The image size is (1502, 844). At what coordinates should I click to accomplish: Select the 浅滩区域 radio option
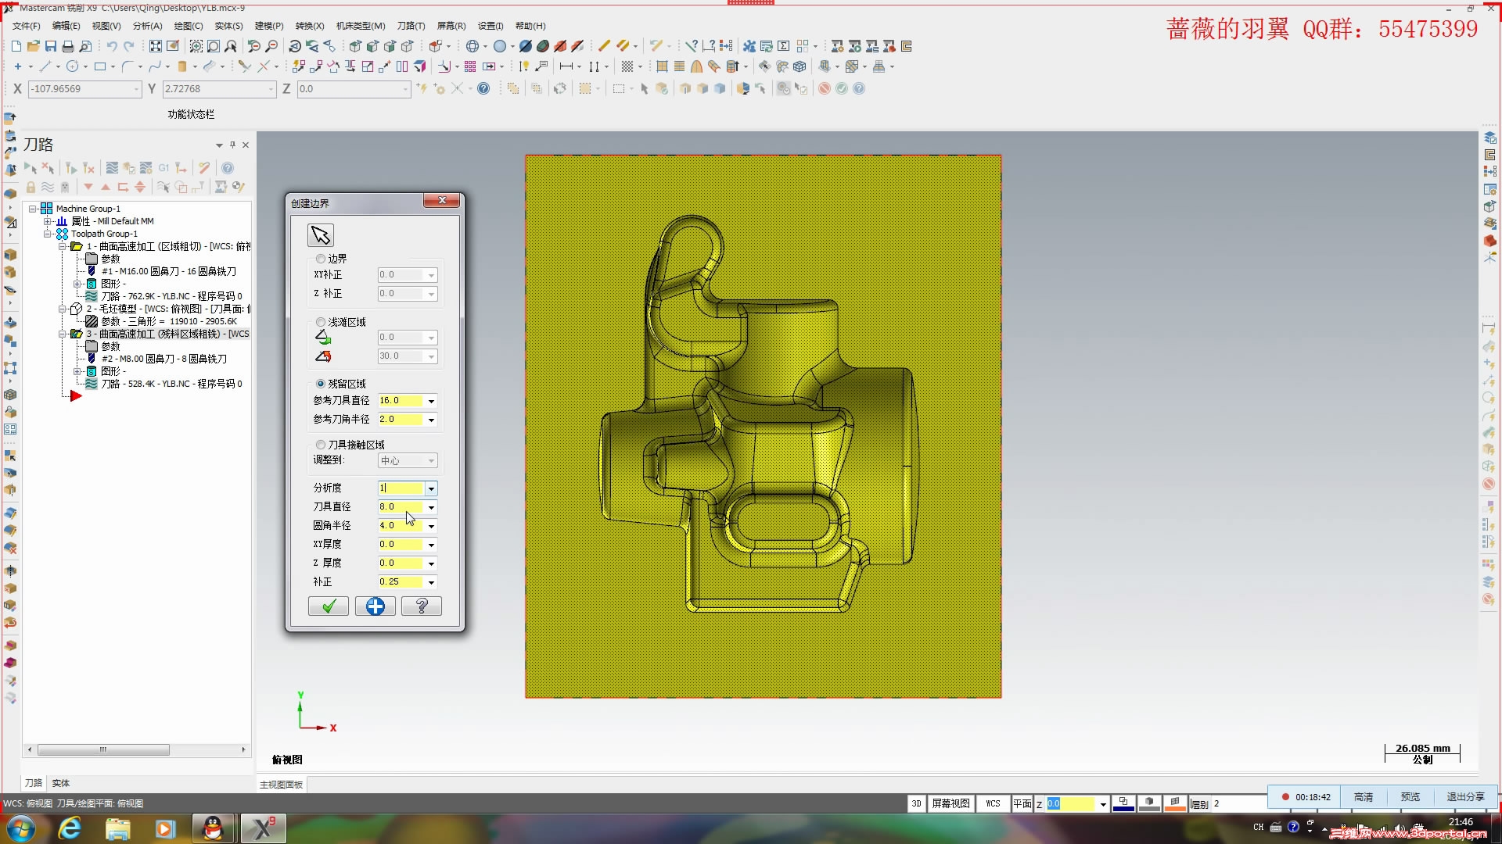tap(321, 322)
